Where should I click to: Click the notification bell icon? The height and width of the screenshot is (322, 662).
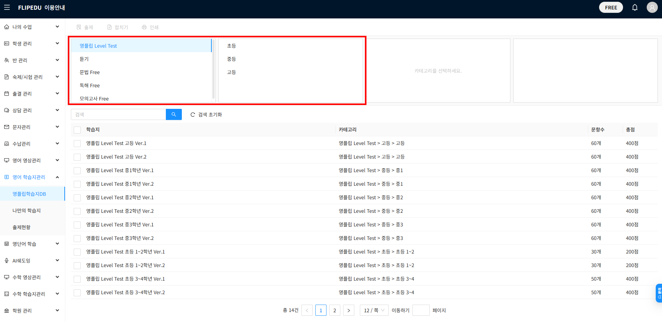(x=635, y=7)
